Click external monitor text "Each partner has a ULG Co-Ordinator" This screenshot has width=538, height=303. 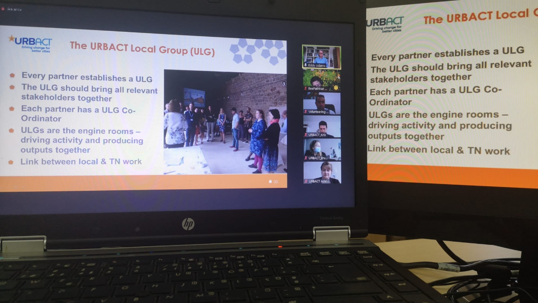click(435, 96)
